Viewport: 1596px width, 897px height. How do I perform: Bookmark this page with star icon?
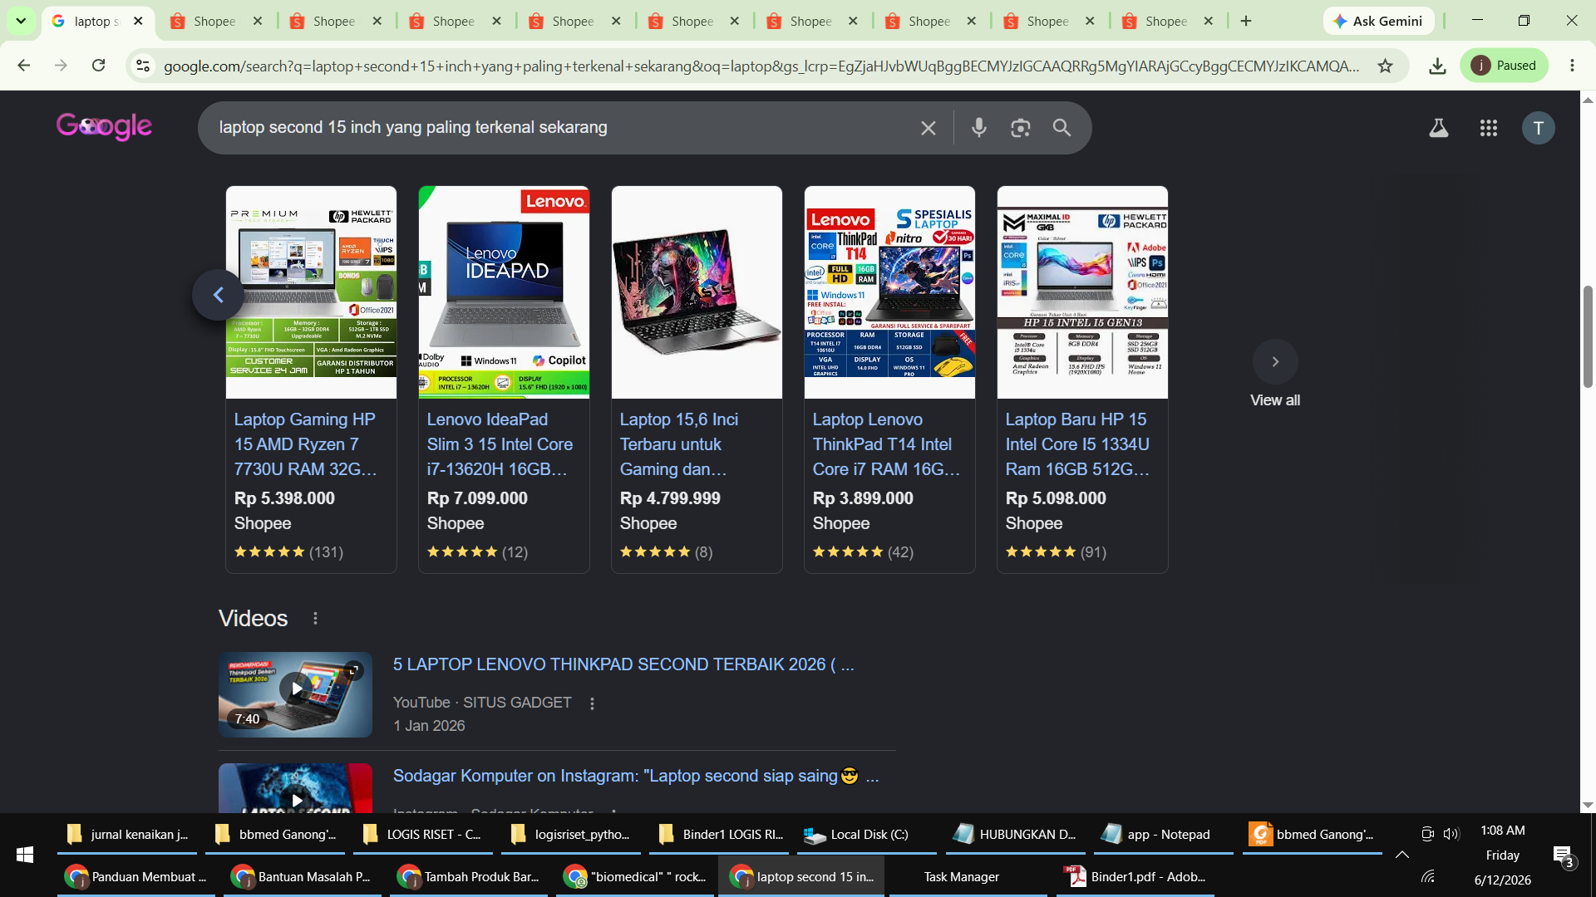[x=1385, y=66]
